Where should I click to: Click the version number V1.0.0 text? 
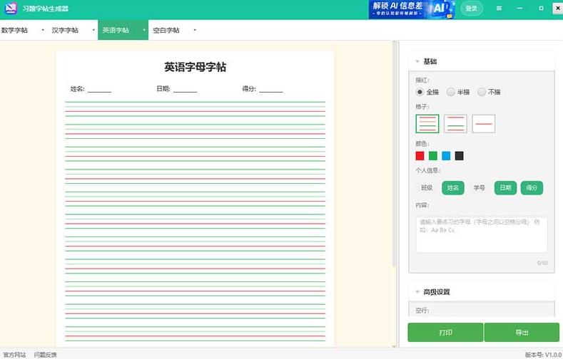pyautogui.click(x=544, y=355)
